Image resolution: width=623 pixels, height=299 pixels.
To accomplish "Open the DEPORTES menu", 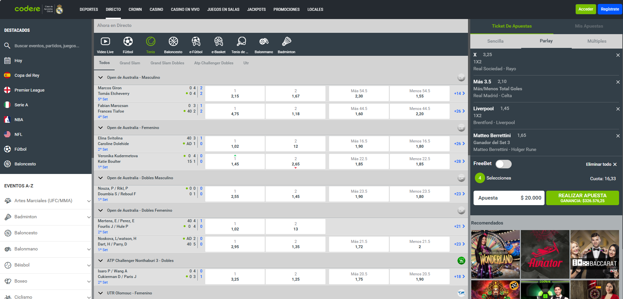I will point(89,10).
